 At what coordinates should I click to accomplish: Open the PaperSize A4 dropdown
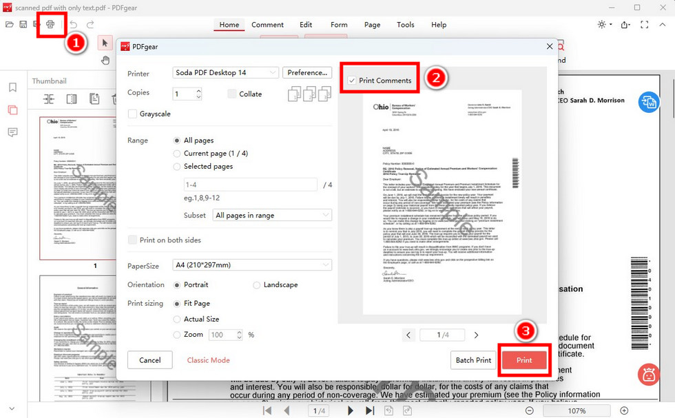(252, 264)
